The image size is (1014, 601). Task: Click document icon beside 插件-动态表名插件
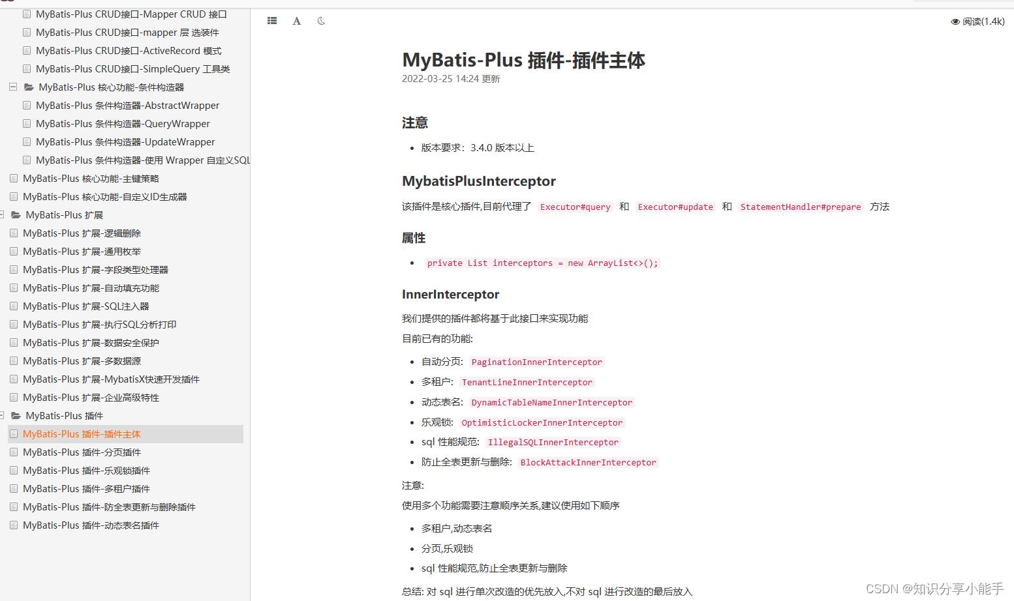coord(14,525)
